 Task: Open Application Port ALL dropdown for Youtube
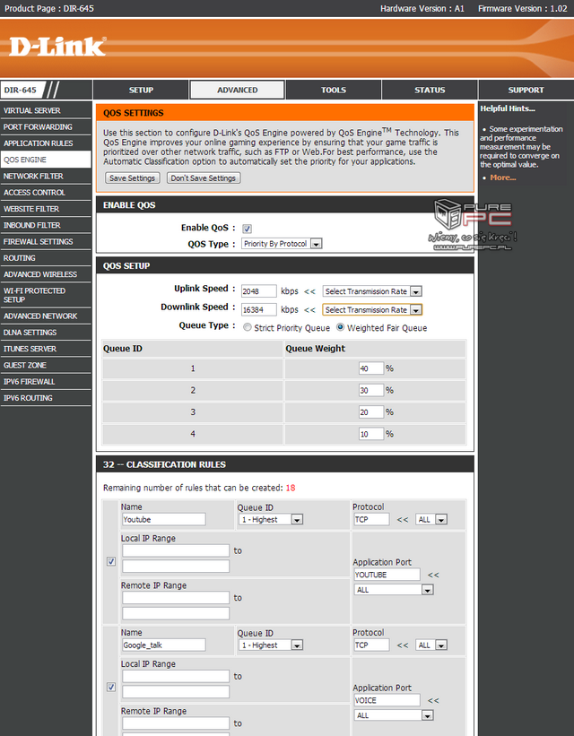pos(394,590)
